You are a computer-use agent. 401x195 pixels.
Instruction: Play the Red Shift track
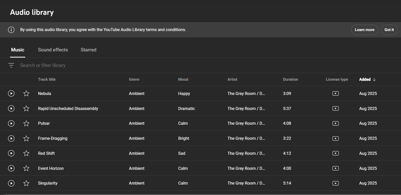[x=11, y=153]
